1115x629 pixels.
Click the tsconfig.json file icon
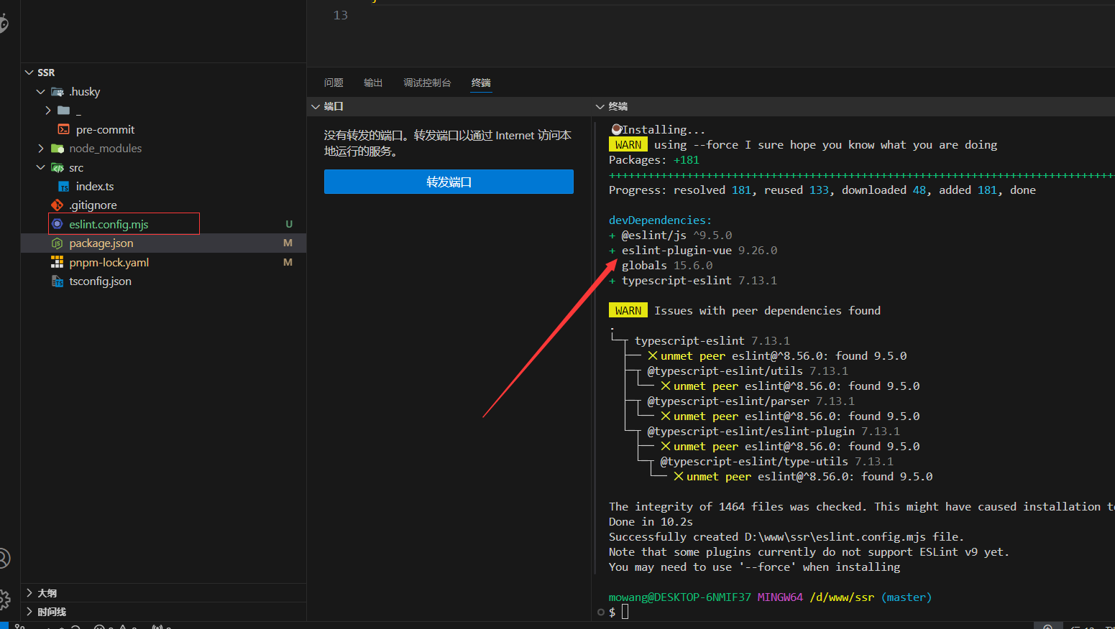coord(58,281)
